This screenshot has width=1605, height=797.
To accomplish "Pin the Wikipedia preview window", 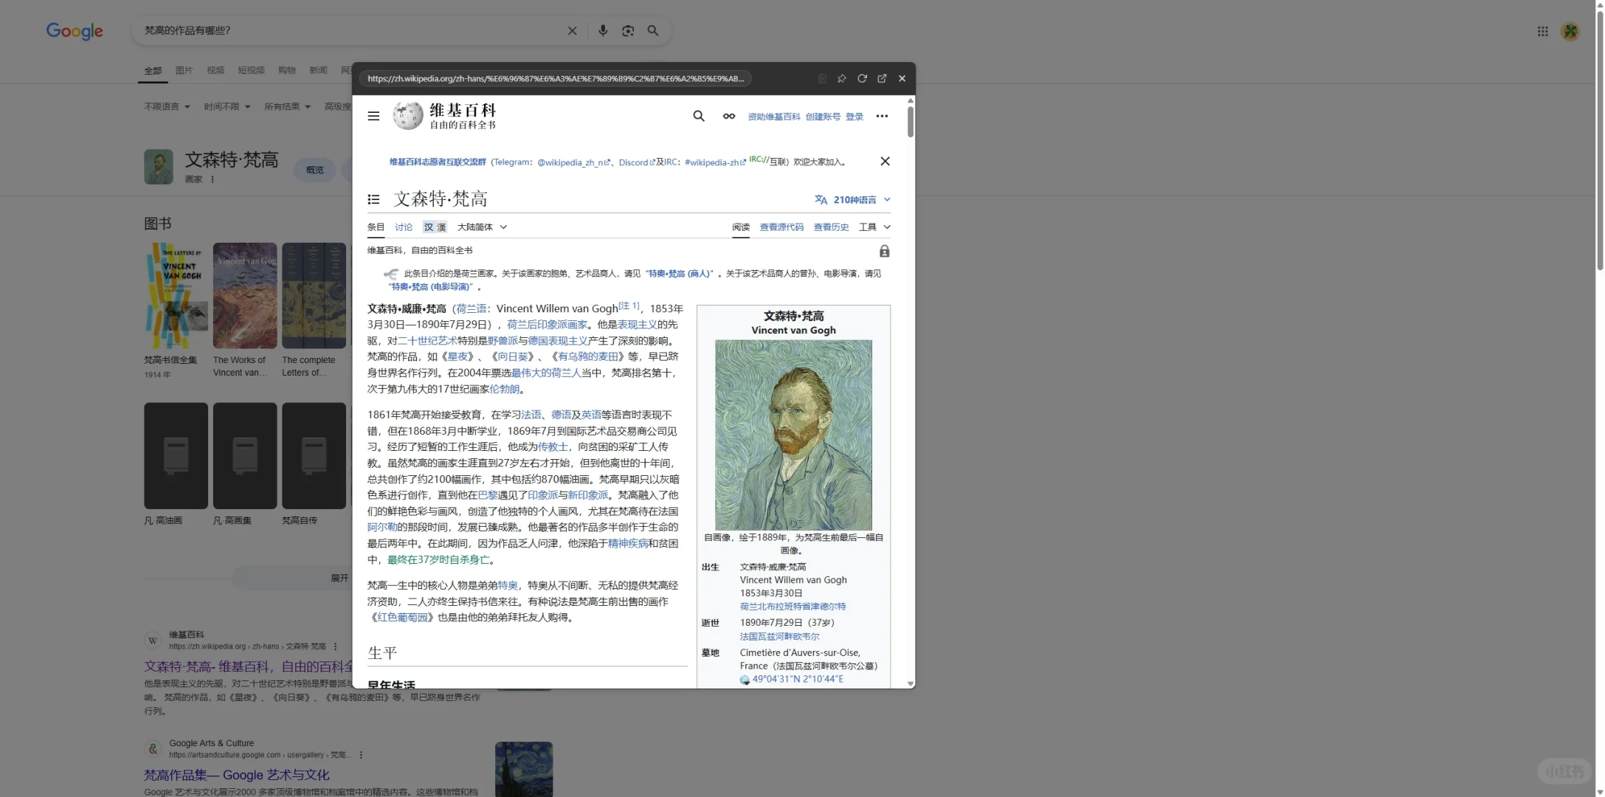I will point(841,78).
